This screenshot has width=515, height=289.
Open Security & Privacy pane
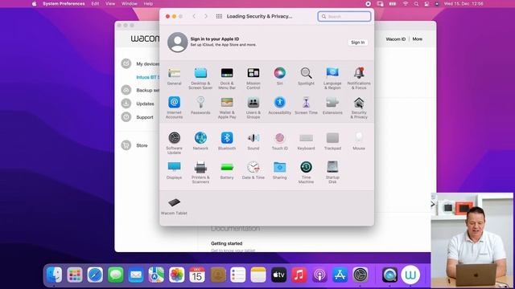(359, 108)
